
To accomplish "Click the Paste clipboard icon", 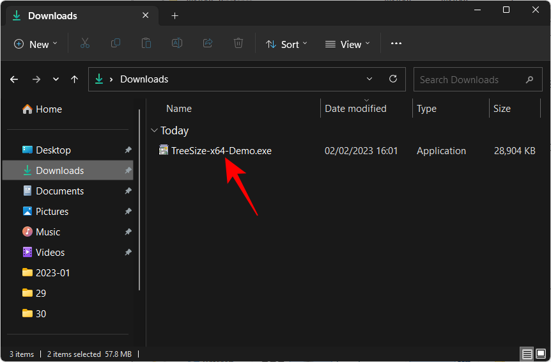I will tap(146, 43).
